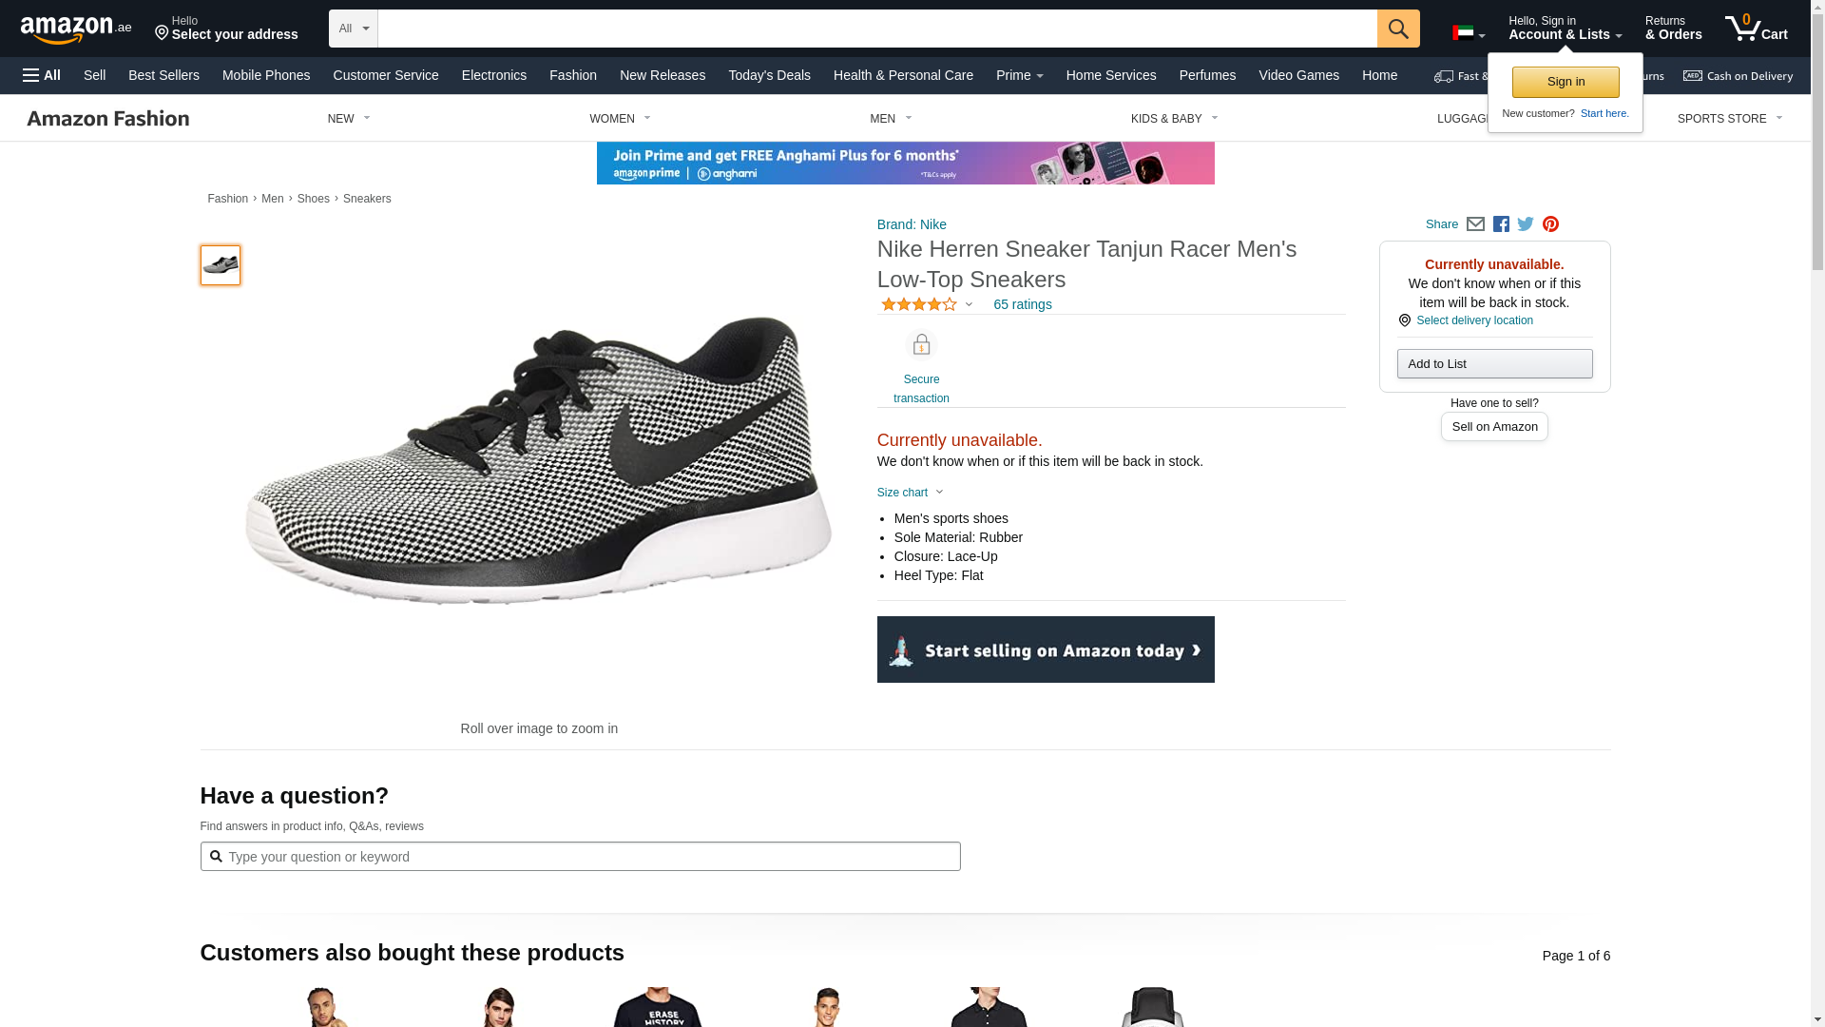
Task: Click the secure transaction lock icon
Action: 921,345
